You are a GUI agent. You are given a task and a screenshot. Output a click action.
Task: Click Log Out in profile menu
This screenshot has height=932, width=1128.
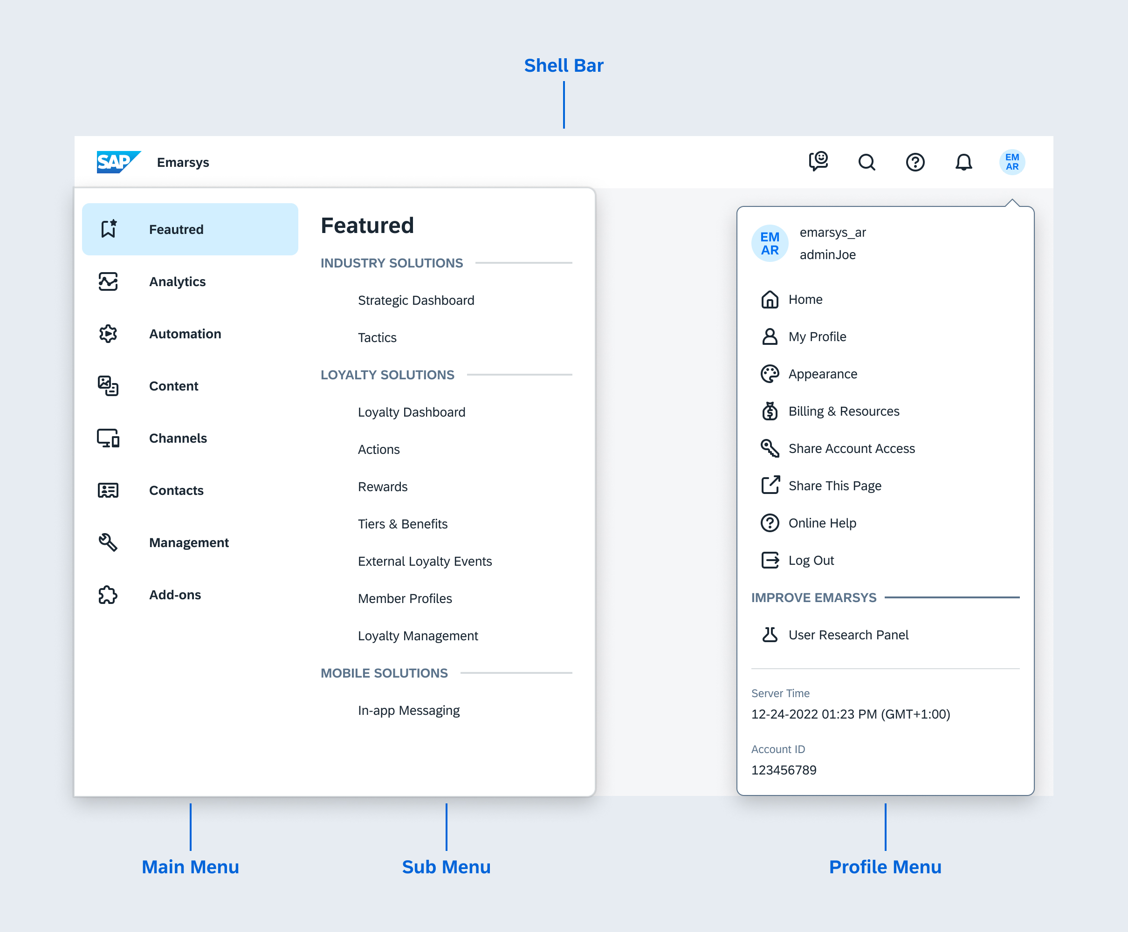[x=811, y=561]
